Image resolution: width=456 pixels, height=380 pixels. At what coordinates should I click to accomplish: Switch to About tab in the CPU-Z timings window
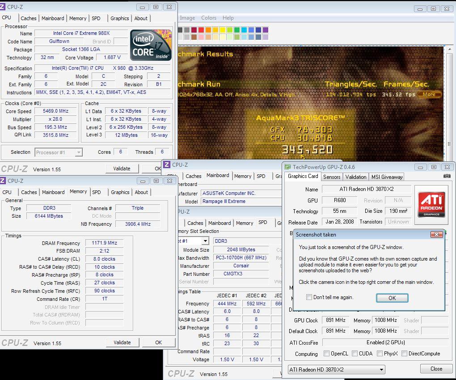pyautogui.click(x=141, y=192)
